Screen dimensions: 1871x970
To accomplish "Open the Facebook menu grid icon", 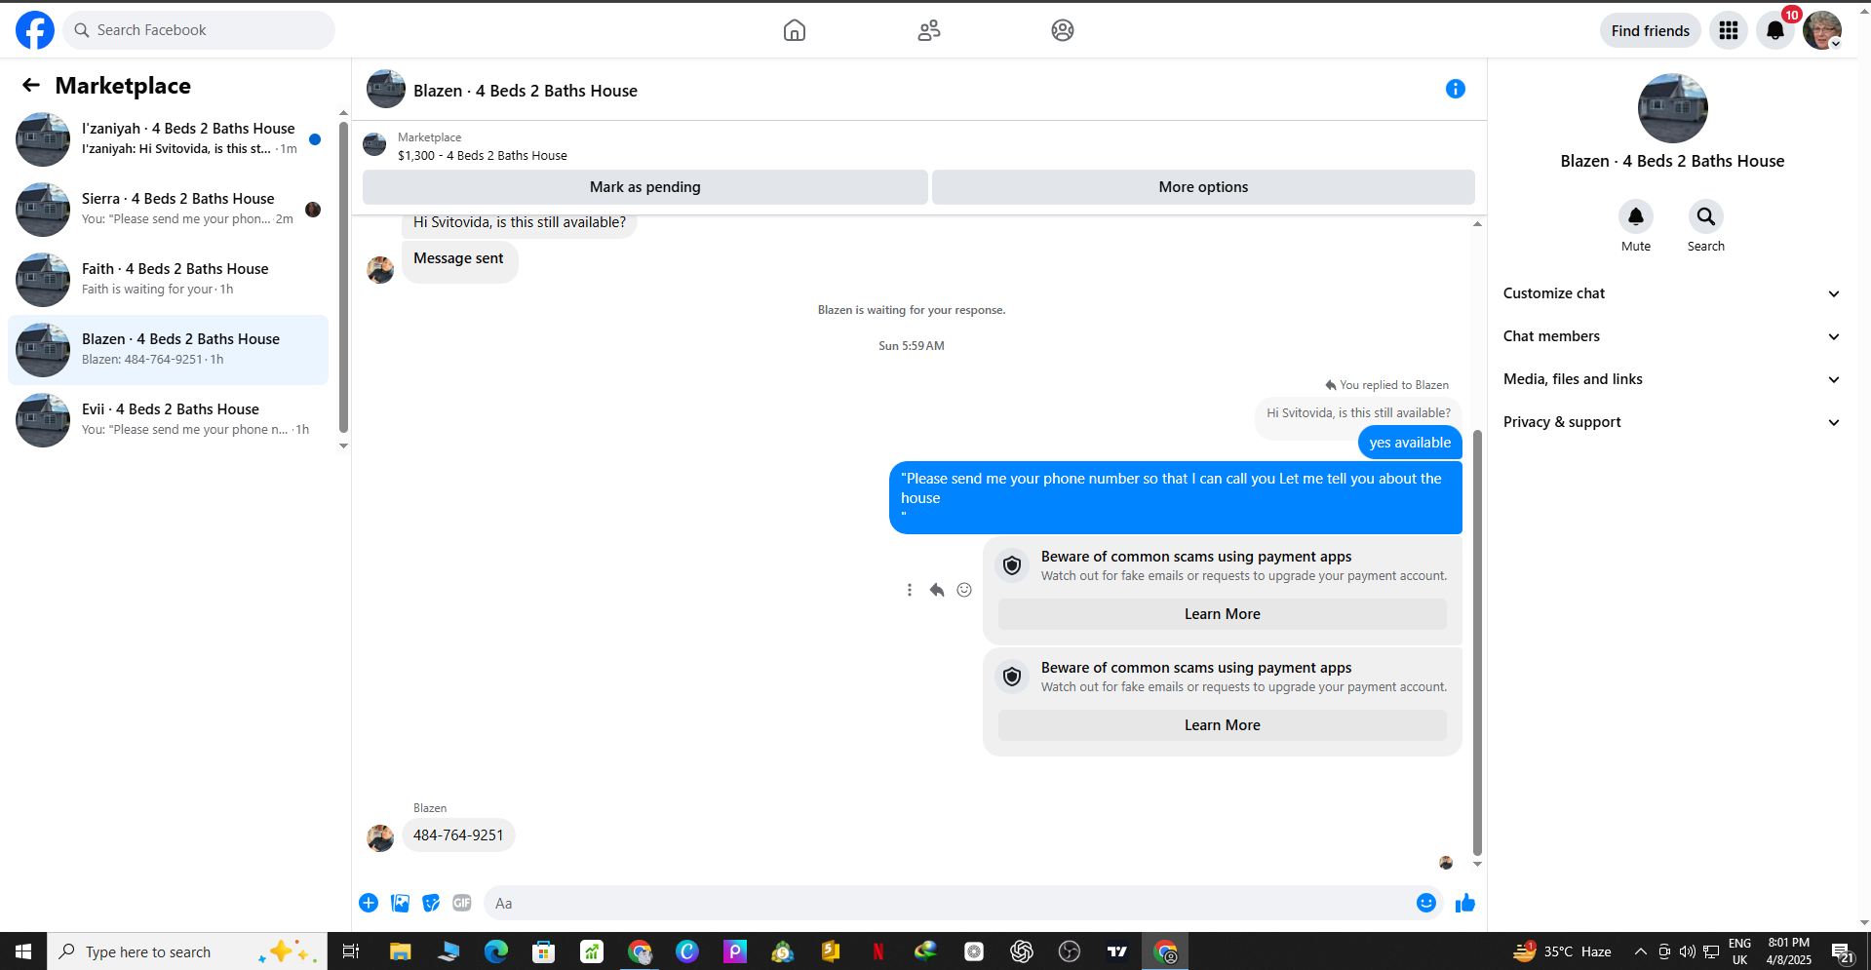I will click(x=1729, y=30).
